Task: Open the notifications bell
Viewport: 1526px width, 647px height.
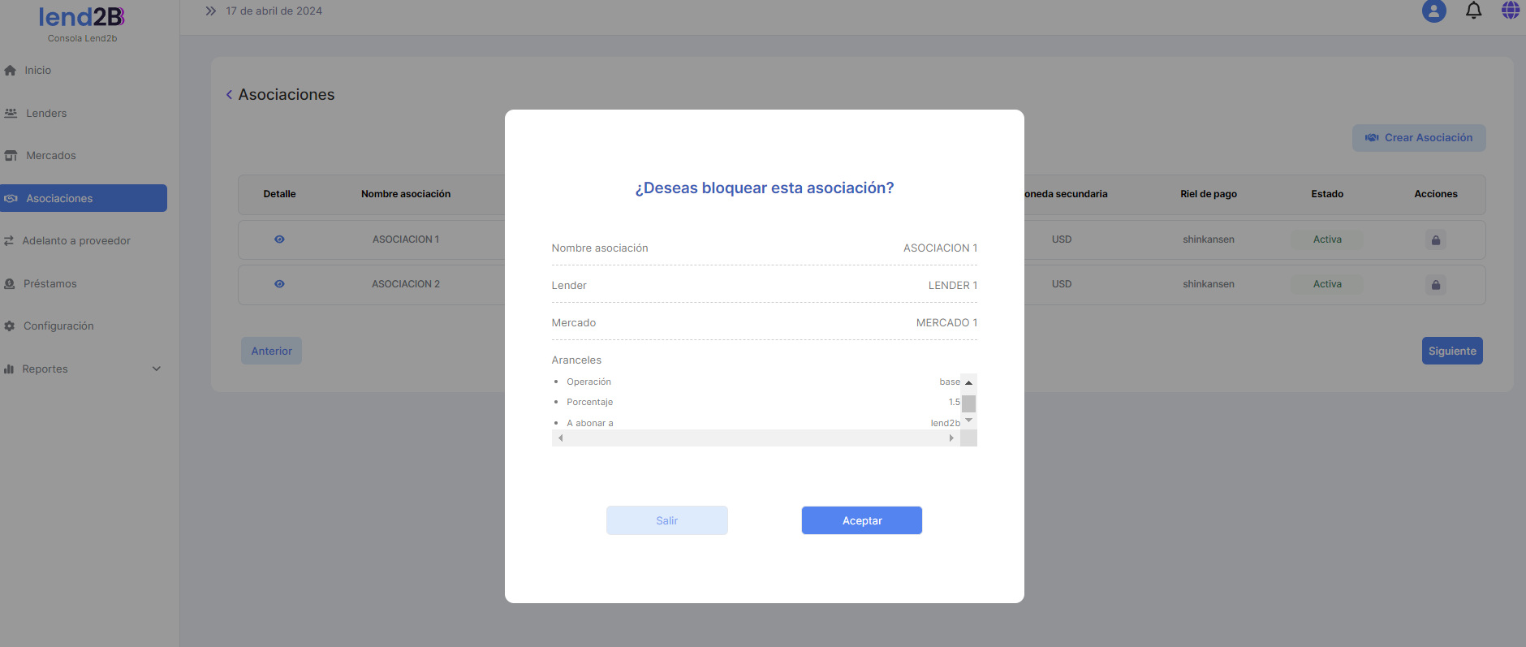Action: 1473,11
